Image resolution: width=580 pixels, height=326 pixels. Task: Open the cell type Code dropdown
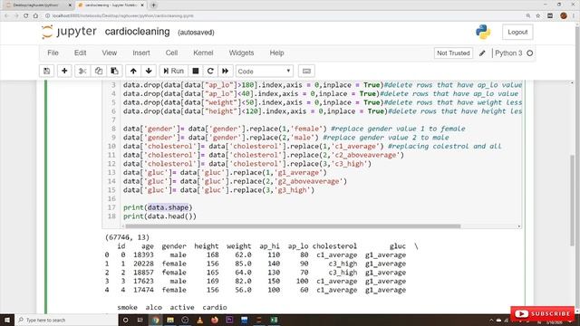click(x=264, y=71)
